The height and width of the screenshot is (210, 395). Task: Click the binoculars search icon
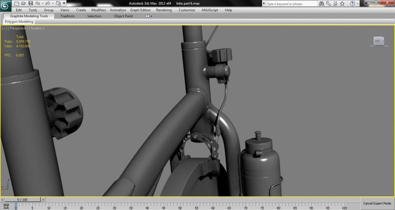click(322, 4)
